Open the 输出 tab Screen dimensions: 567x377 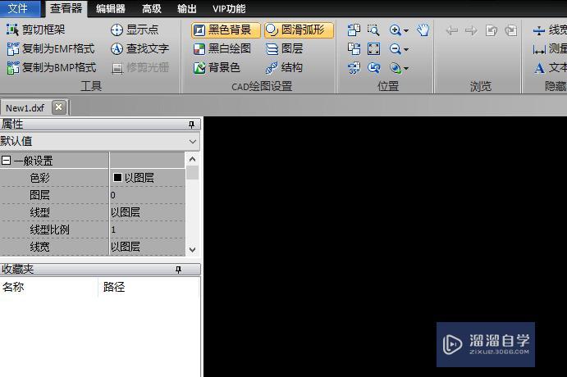186,8
